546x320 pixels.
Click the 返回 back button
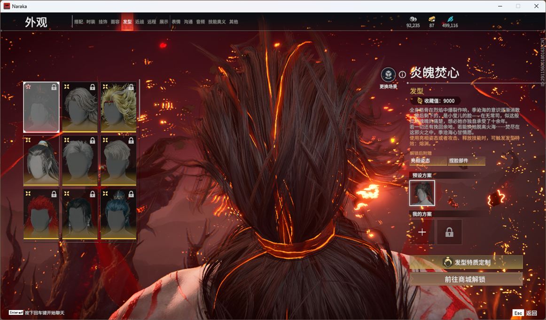click(531, 312)
